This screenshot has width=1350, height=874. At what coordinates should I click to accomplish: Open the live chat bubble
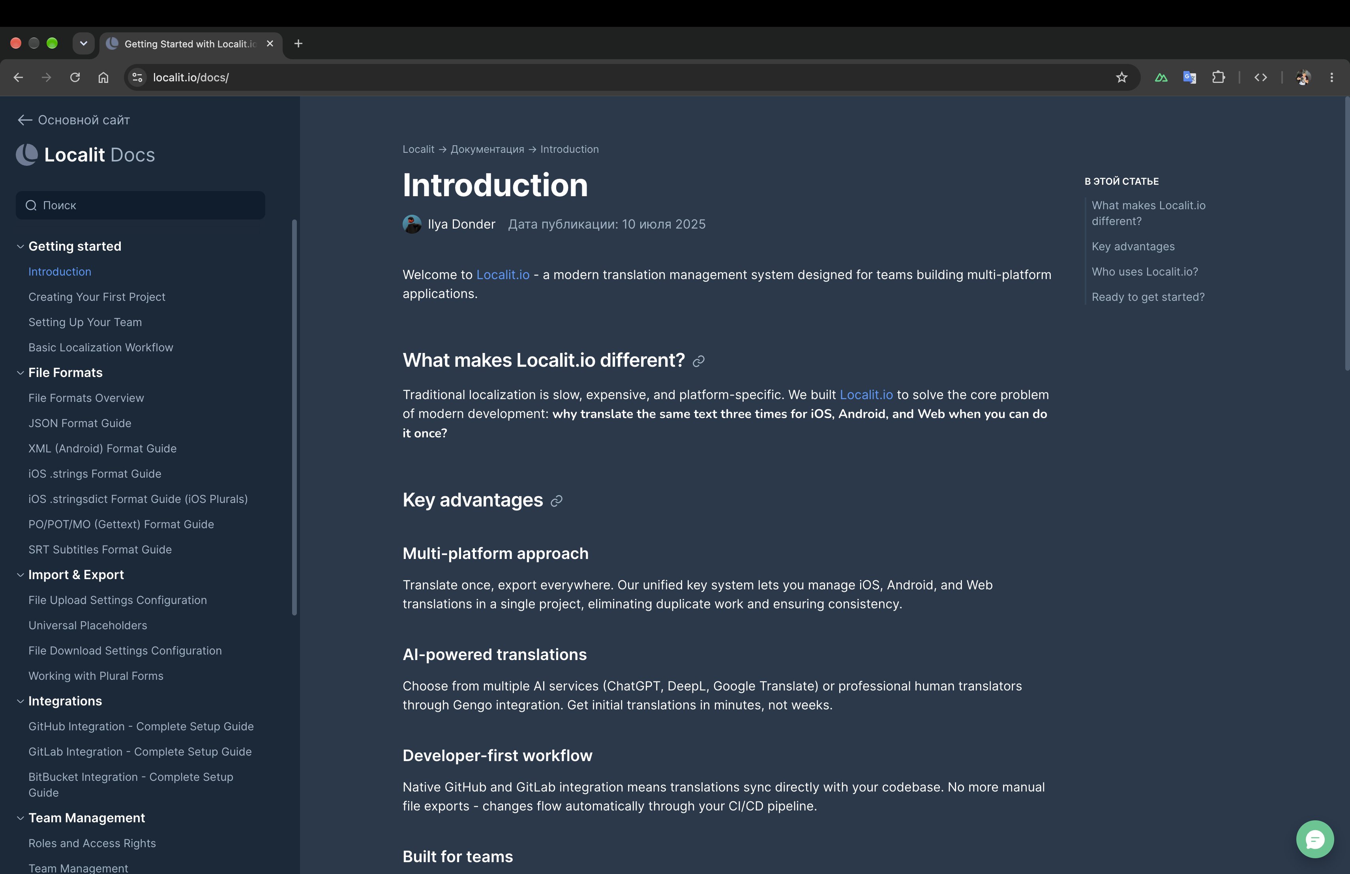[1314, 839]
